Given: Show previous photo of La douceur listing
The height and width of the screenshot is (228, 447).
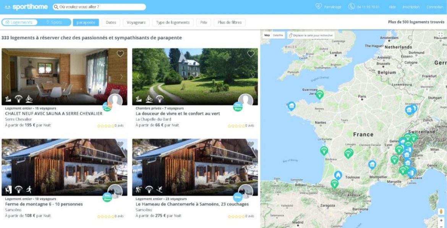Looking at the screenshot, I should [x=138, y=77].
